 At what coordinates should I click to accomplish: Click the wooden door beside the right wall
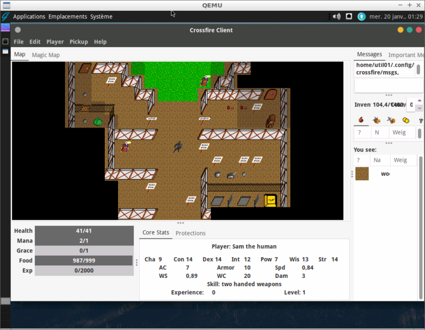(x=271, y=94)
